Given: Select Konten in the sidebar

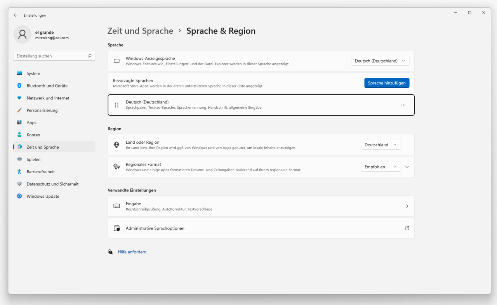Looking at the screenshot, I should click(x=33, y=134).
